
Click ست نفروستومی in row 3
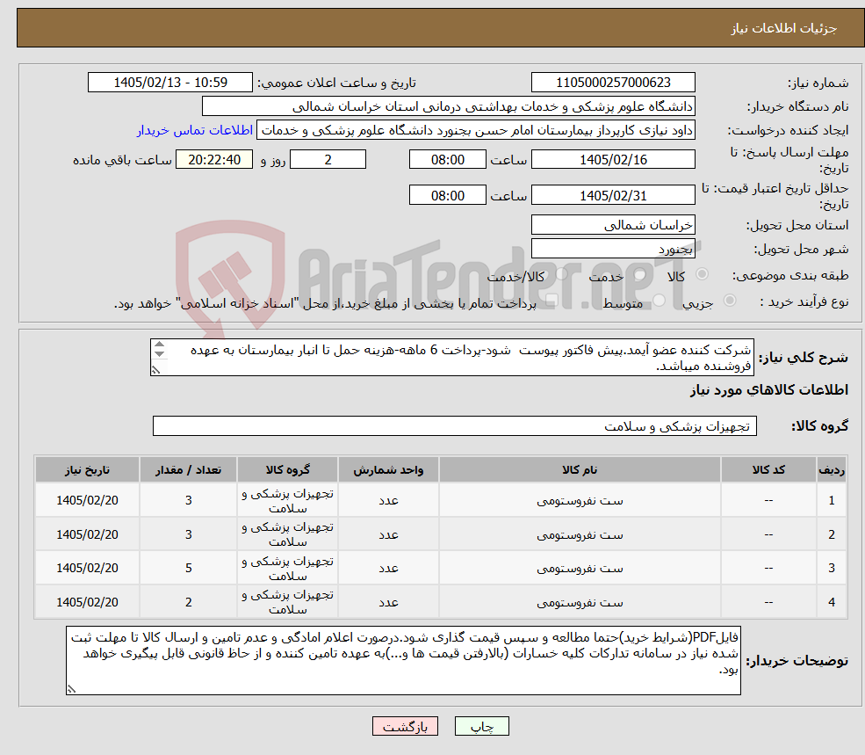[580, 569]
